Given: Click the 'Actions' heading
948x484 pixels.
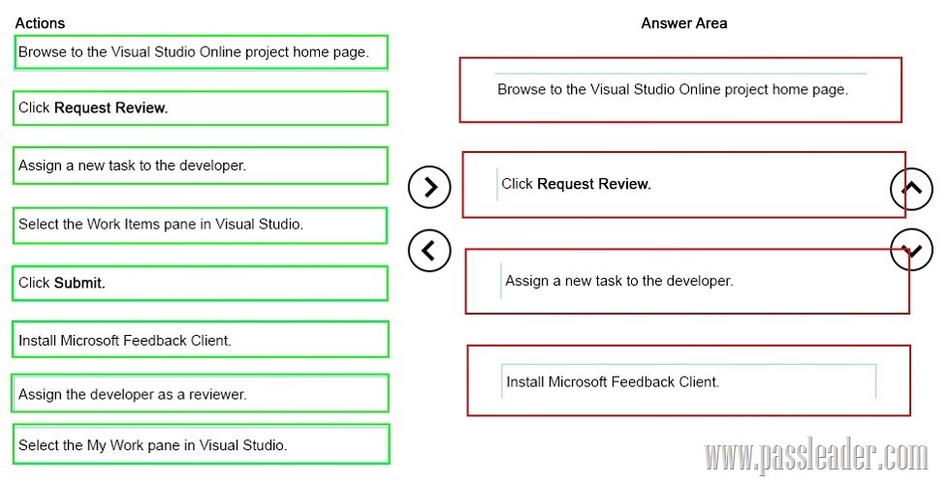Looking at the screenshot, I should pos(40,23).
